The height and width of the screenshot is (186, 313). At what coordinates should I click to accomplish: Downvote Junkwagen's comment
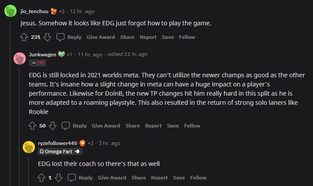coord(52,126)
